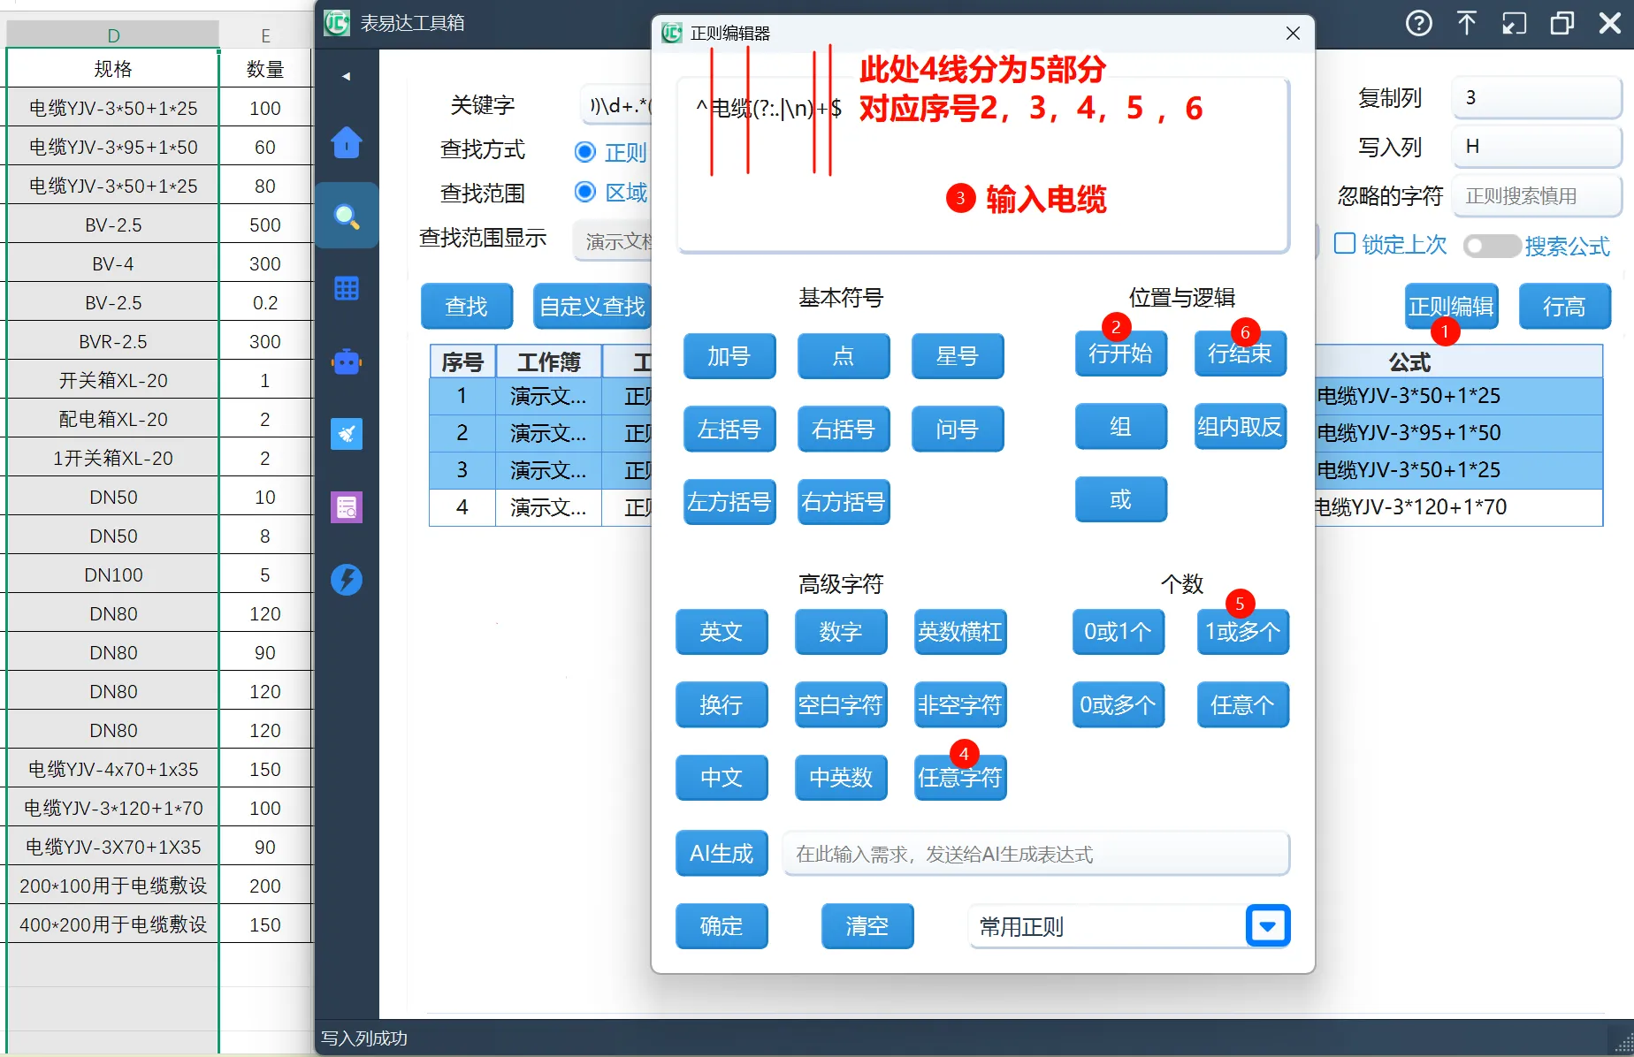Image resolution: width=1634 pixels, height=1057 pixels.
Task: Insert the 问号 symbol
Action: click(x=958, y=429)
